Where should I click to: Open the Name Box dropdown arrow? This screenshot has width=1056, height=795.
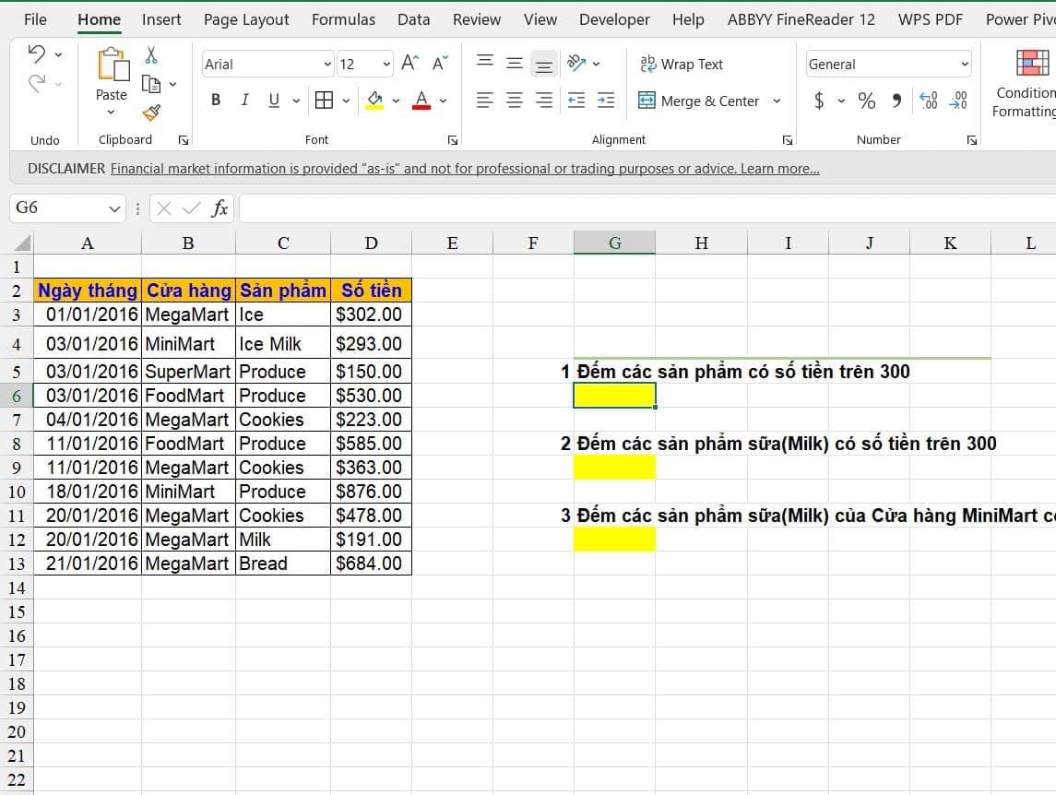point(114,208)
